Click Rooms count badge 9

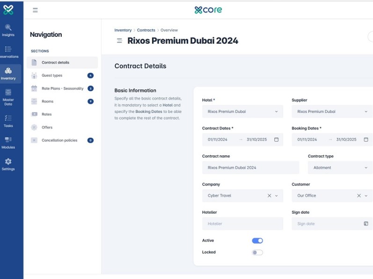click(x=90, y=101)
